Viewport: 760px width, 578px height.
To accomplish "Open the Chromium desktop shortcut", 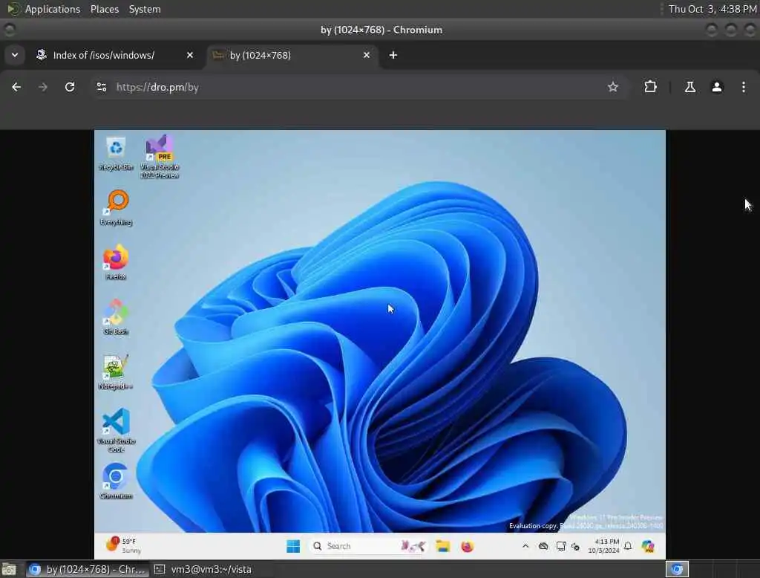I will (x=116, y=481).
